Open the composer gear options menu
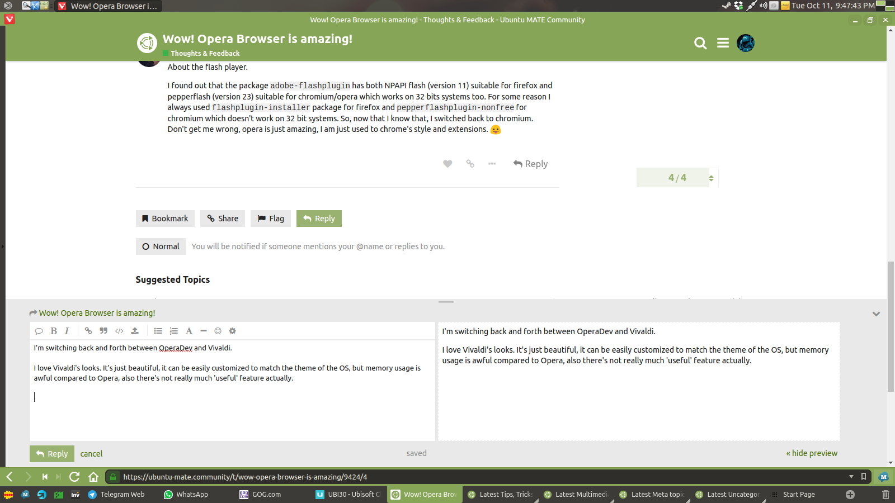The image size is (895, 503). 233,331
